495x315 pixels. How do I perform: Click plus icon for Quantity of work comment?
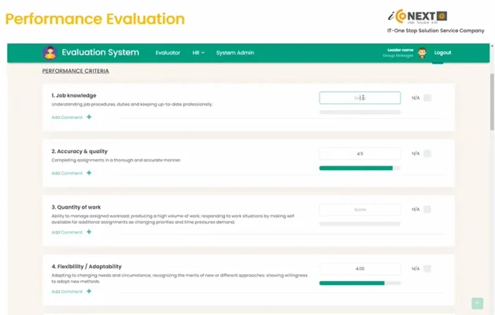(89, 232)
